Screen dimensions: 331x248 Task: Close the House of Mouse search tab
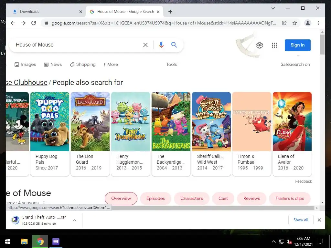pos(158,12)
